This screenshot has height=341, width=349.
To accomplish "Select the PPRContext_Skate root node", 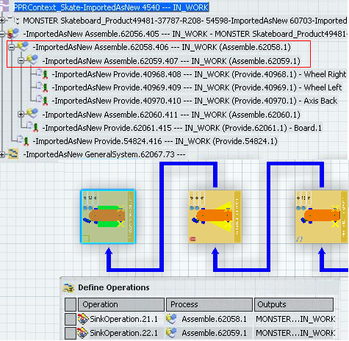I will [x=111, y=7].
